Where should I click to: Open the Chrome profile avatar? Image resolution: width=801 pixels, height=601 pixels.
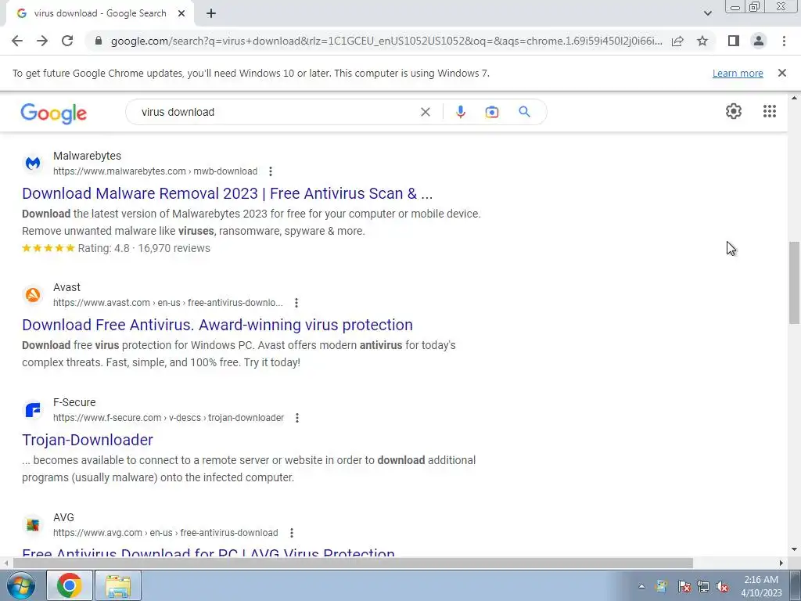coord(759,41)
